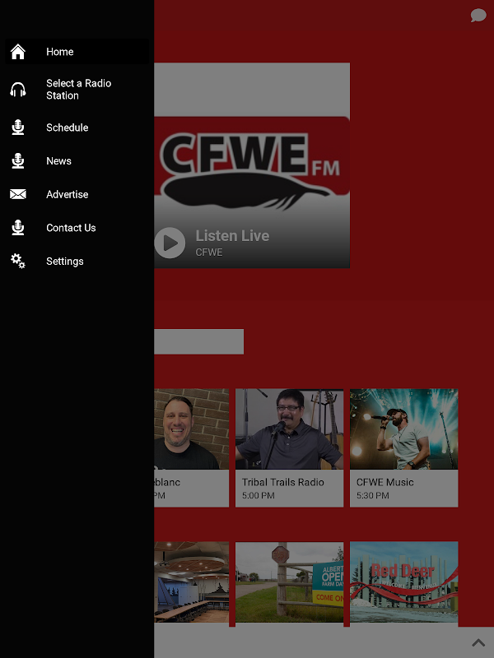Select the Home menu item
Screen dimensions: 494x658
tap(77, 52)
